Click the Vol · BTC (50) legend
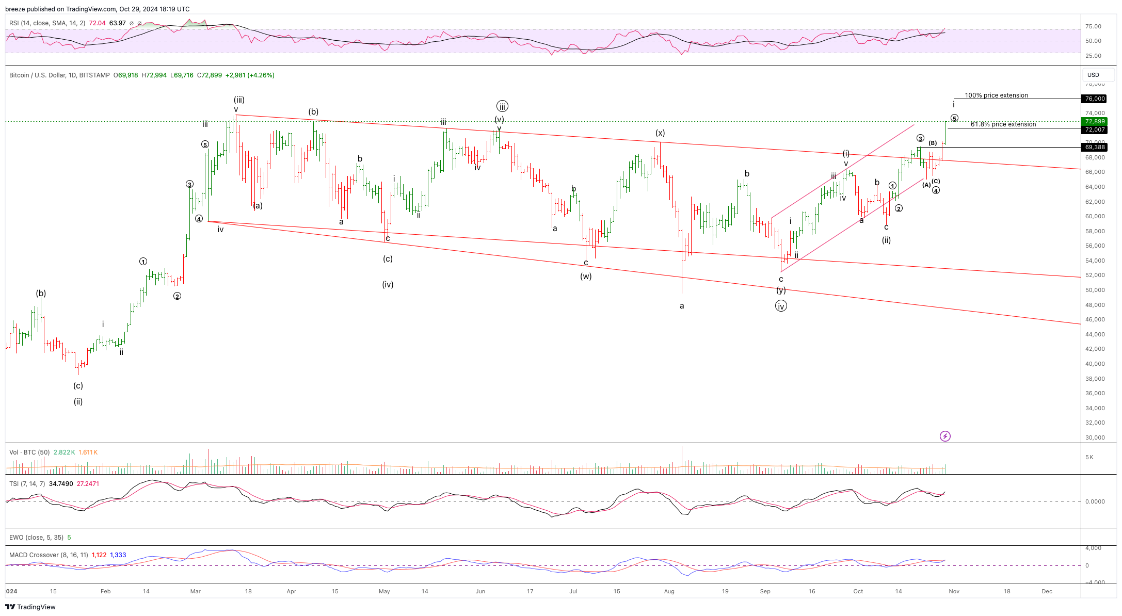The height and width of the screenshot is (616, 1122). tap(29, 452)
